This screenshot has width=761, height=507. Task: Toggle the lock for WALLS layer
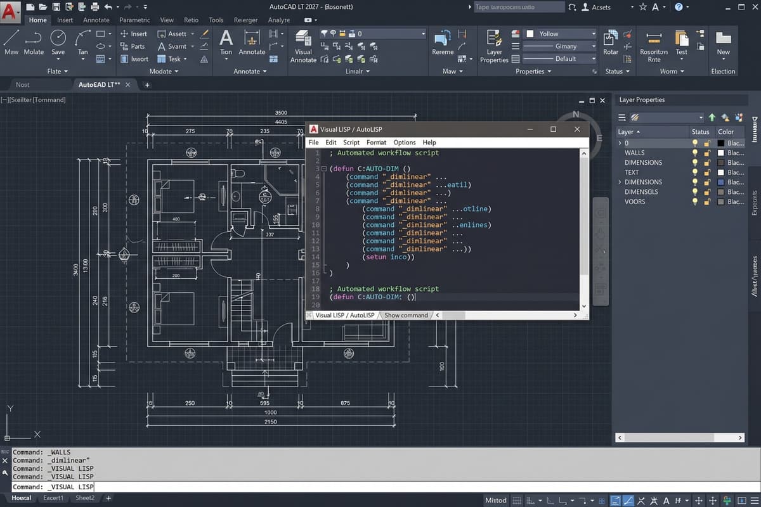click(x=706, y=153)
